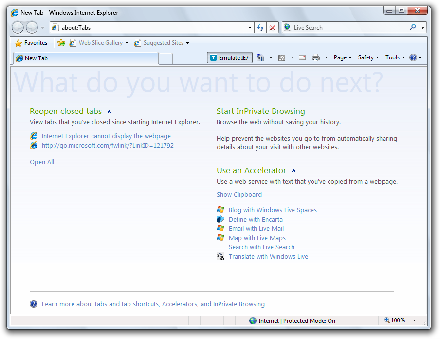Click the Refresh page icon
This screenshot has height=339, width=440.
tap(260, 28)
